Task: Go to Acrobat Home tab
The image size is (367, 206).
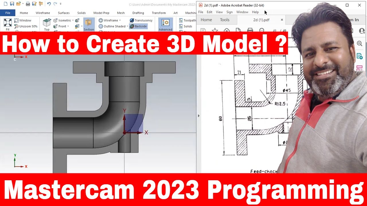Action: pyautogui.click(x=206, y=20)
